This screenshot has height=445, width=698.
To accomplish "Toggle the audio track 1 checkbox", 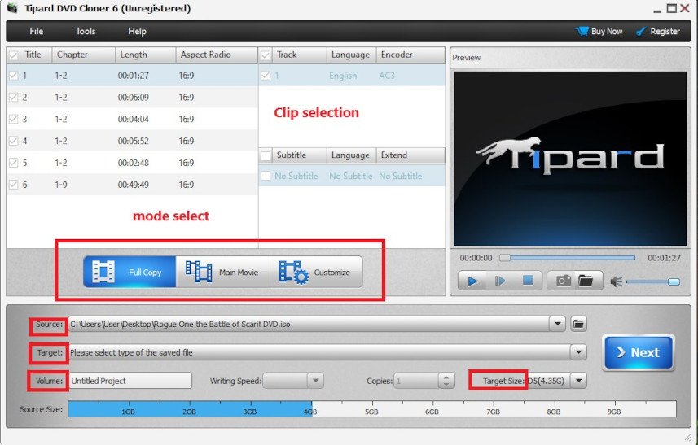I will tap(266, 76).
